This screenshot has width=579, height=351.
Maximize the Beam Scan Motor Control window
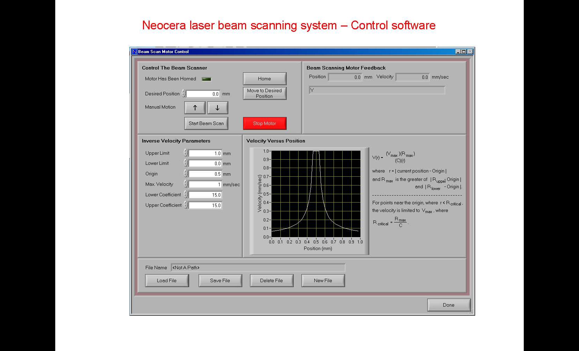tap(464, 52)
